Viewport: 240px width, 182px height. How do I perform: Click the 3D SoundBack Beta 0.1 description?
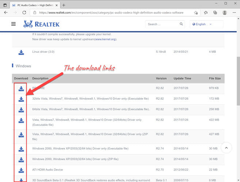click(91, 180)
